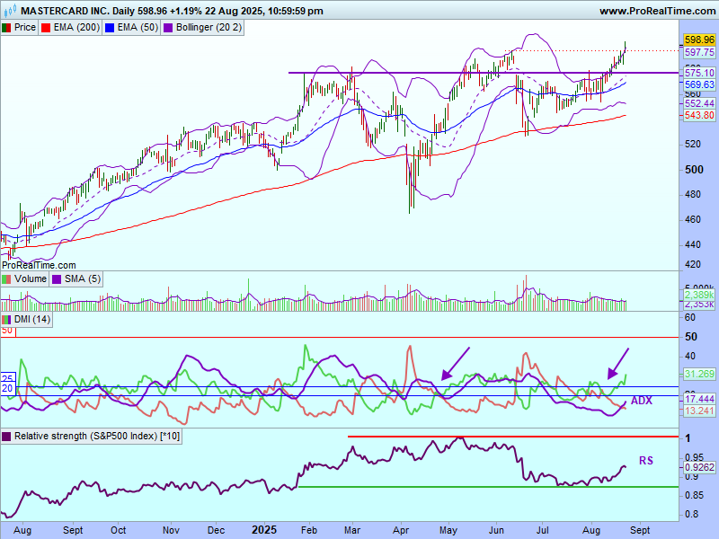Click the Volume legend color icon
This screenshot has width=719, height=539.
tap(6, 279)
